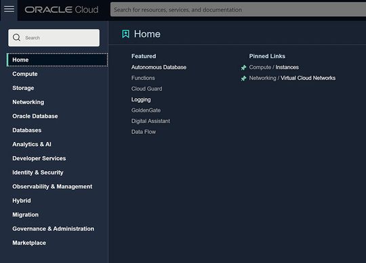The image size is (366, 263).
Task: Open the Autonomous Database featured link
Action: 159,67
